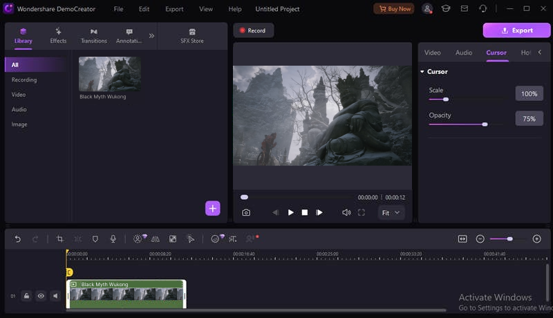The height and width of the screenshot is (318, 553).
Task: Open the View menu
Action: point(206,9)
